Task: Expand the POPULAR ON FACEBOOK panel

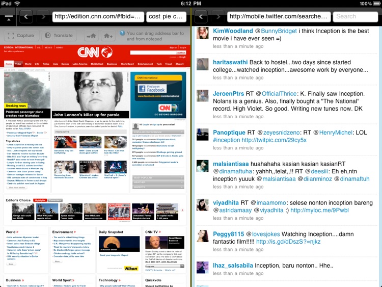Action: 158,132
